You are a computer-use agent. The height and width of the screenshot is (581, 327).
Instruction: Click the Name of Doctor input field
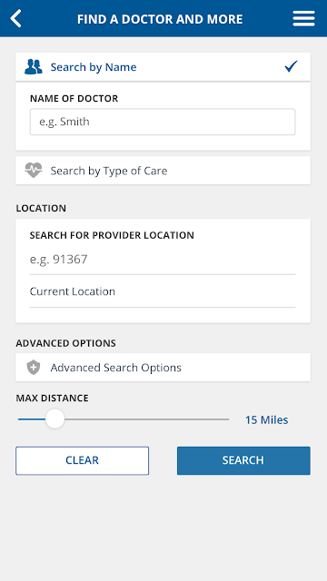[163, 122]
